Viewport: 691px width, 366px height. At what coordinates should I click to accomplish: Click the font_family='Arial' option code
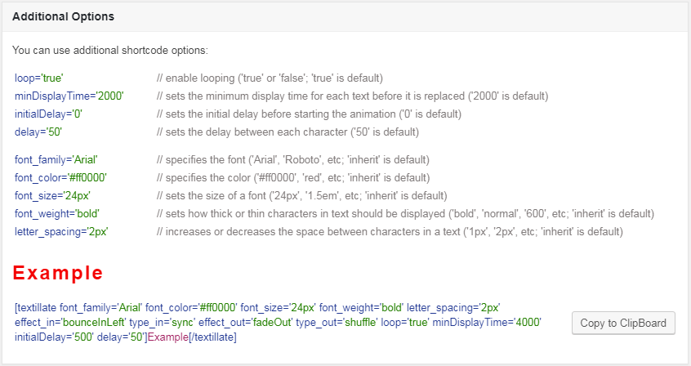[x=56, y=159]
